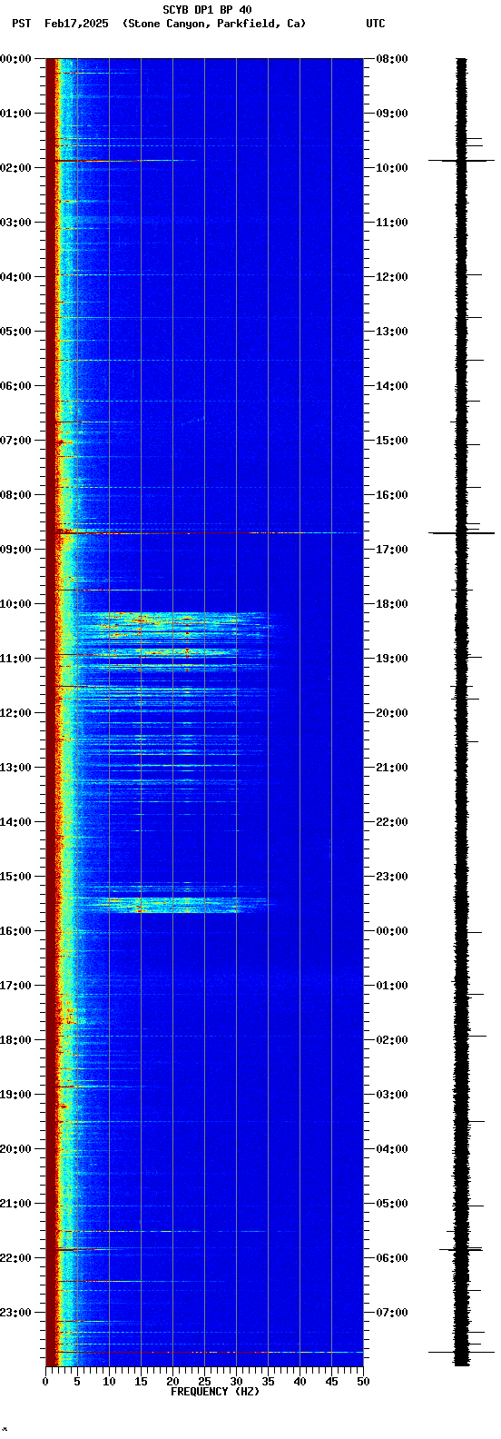Click the "PST" timezone label

pos(21,24)
